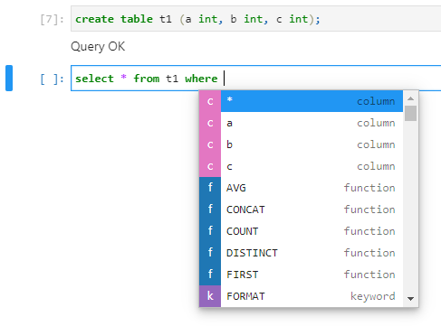Select the * column suggestion
441x326 pixels.
(x=301, y=101)
